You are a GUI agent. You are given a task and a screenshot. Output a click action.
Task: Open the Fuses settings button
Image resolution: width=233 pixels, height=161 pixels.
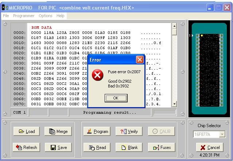pyautogui.click(x=162, y=148)
